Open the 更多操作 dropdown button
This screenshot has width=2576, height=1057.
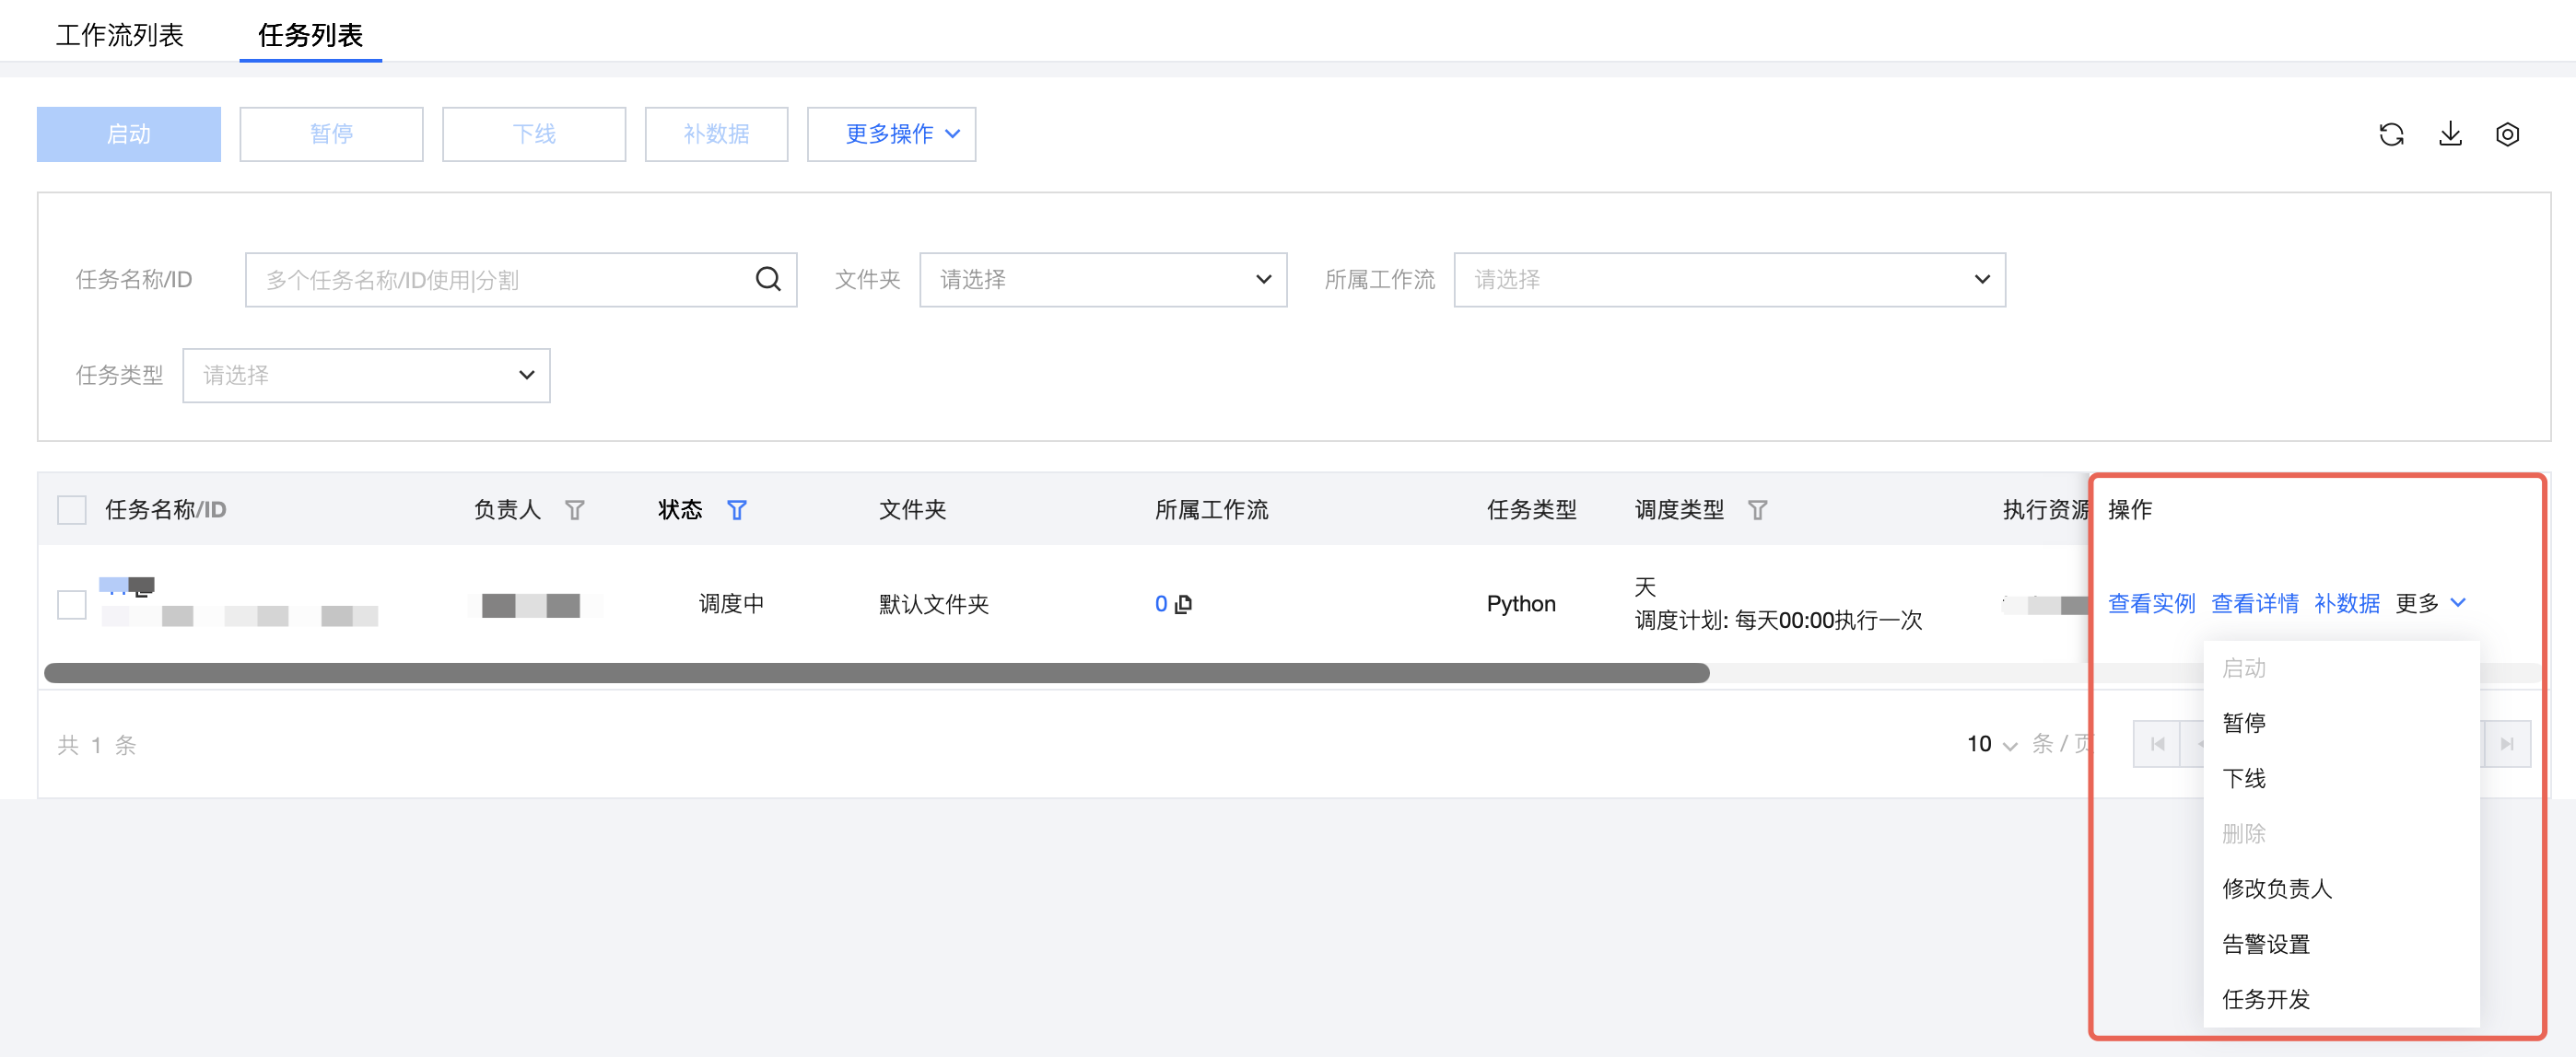(x=890, y=134)
